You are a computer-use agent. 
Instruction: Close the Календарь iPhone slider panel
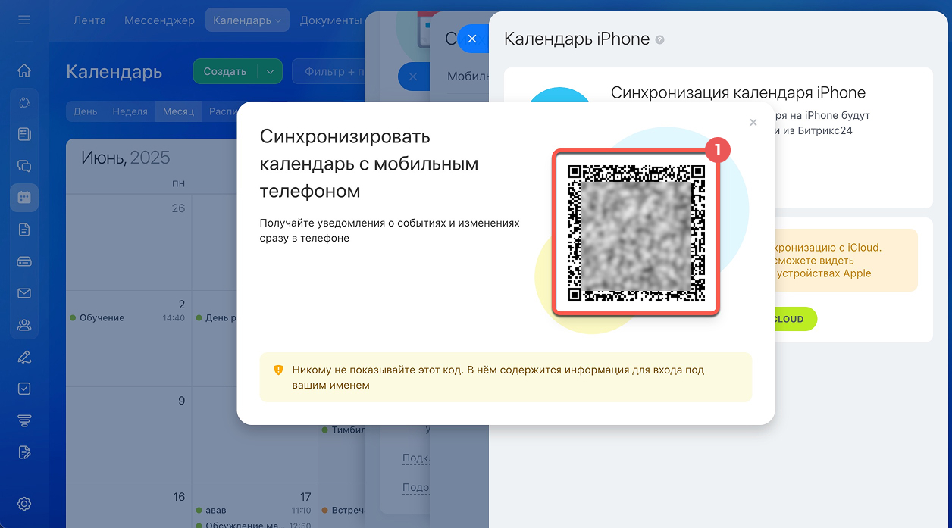(x=472, y=39)
